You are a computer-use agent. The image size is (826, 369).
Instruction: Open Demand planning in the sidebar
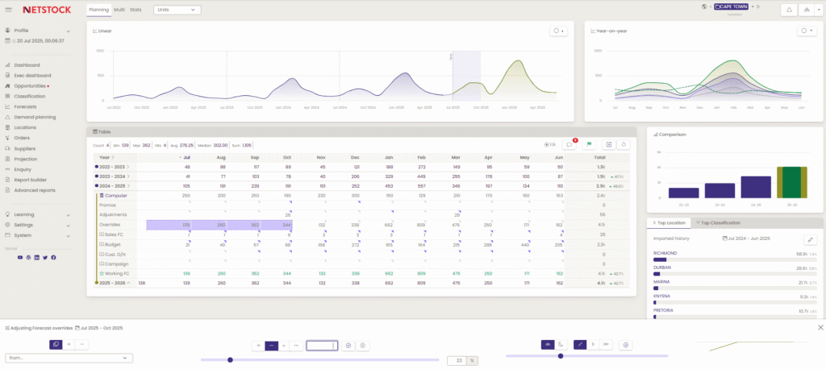35,117
